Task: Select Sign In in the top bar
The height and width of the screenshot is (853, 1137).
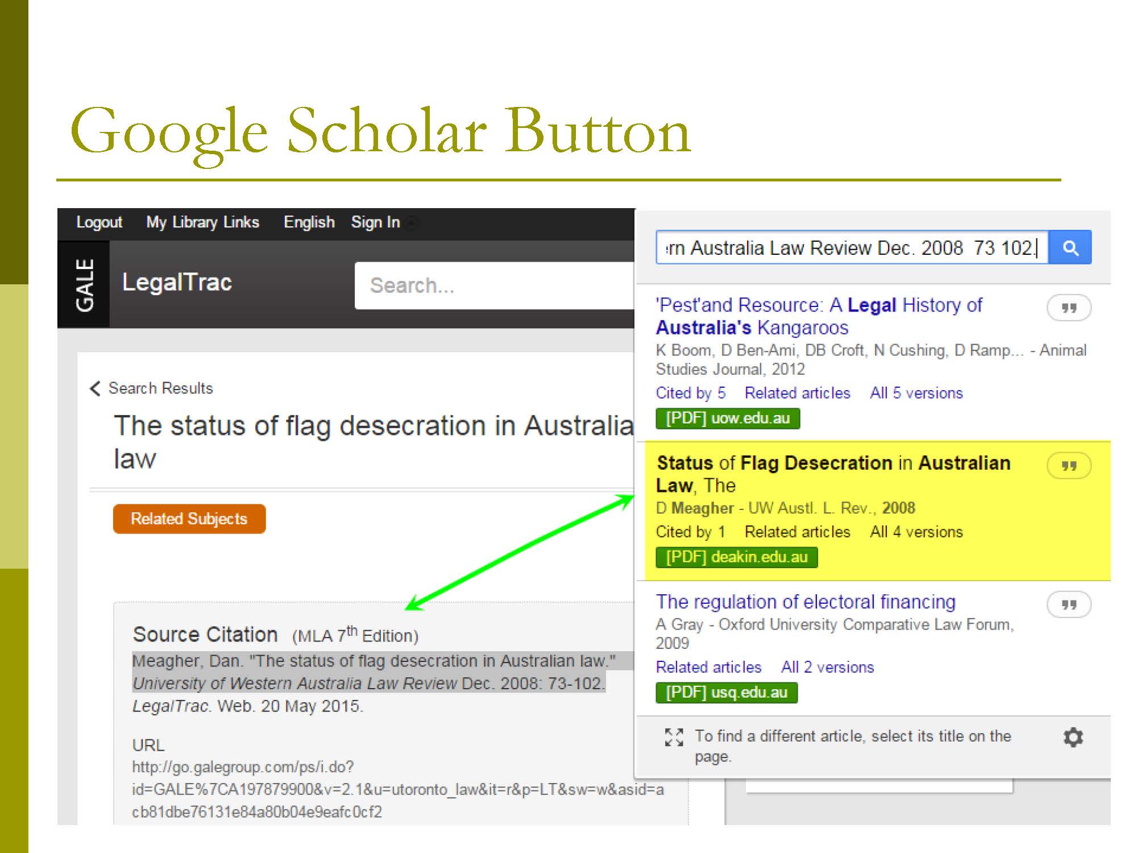Action: (x=375, y=222)
